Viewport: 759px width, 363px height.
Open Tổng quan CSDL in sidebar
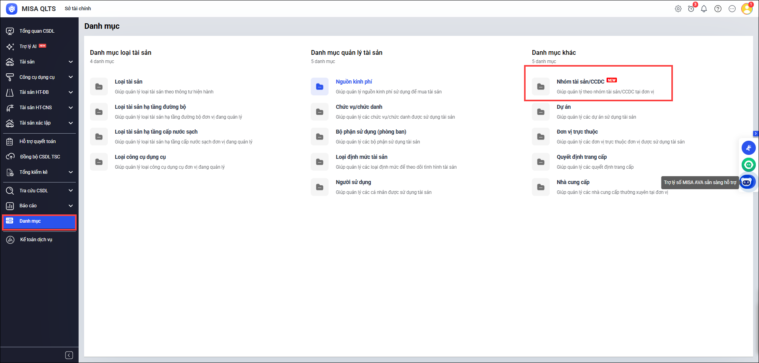pyautogui.click(x=37, y=31)
